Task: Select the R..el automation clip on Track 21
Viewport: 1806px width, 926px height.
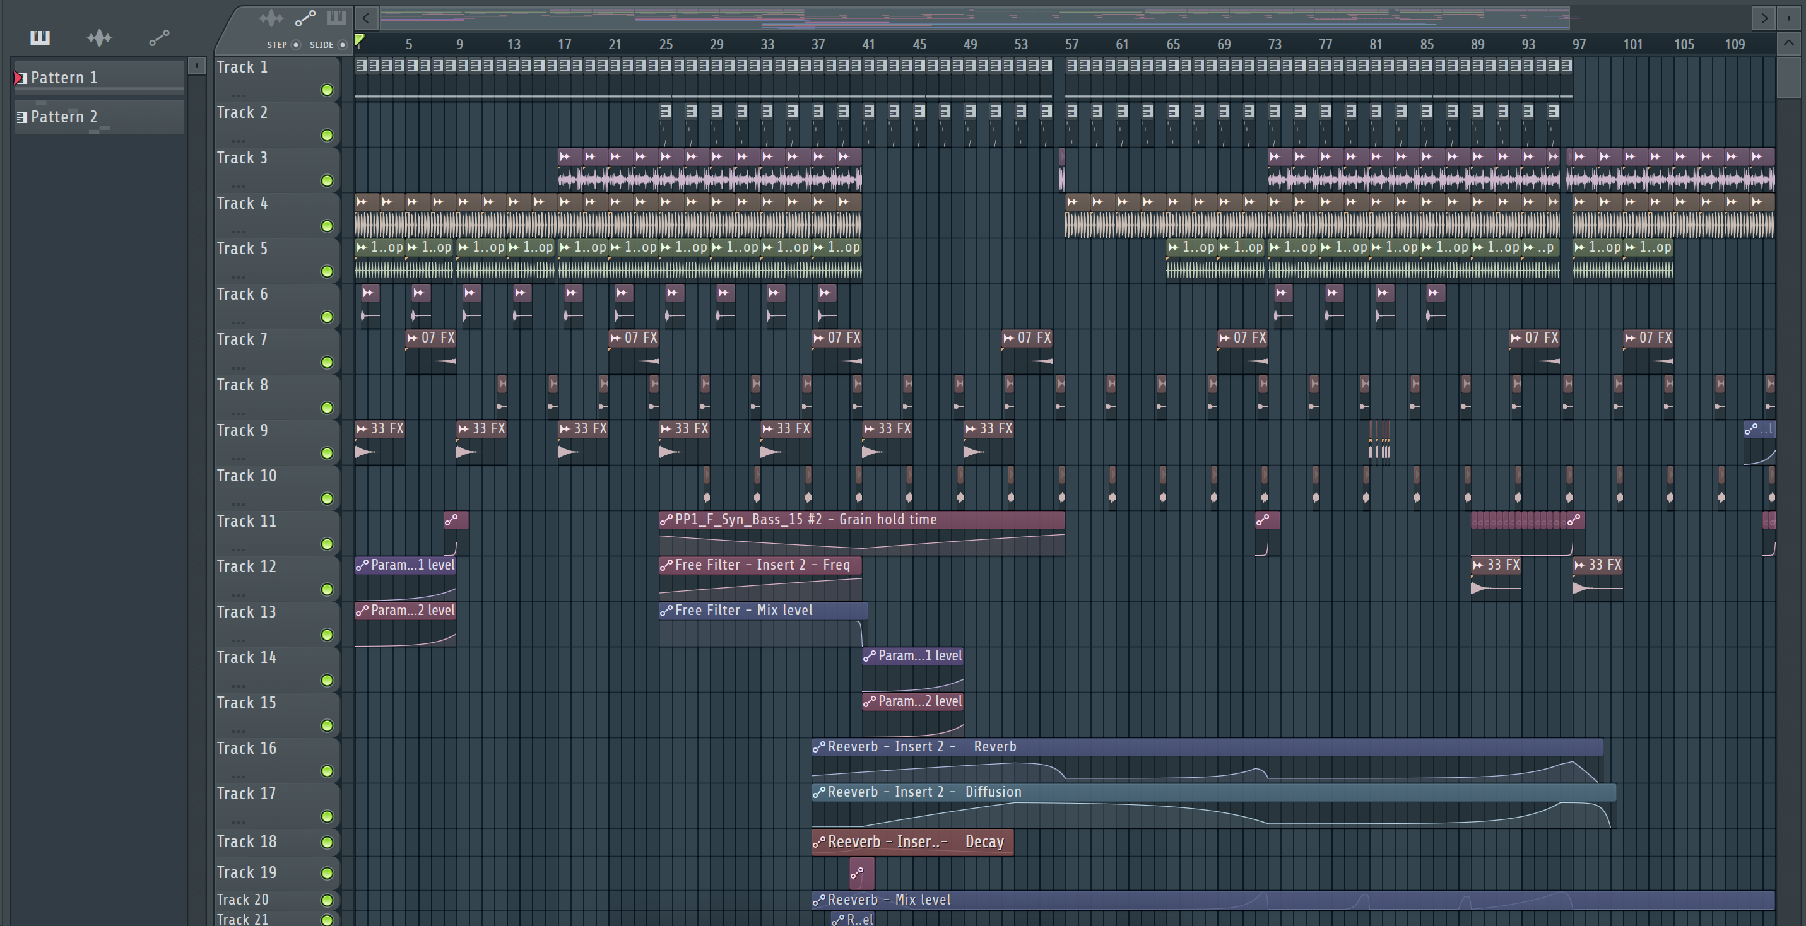Action: click(853, 920)
